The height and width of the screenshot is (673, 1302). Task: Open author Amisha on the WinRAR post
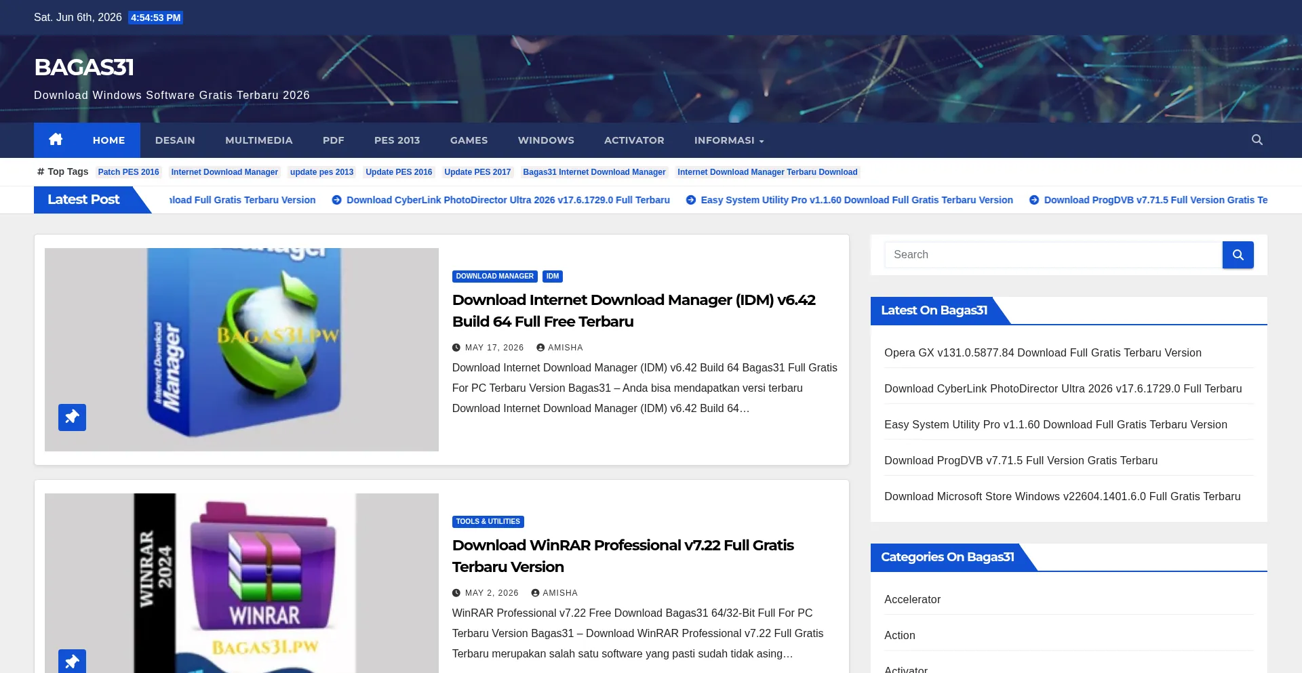(560, 593)
